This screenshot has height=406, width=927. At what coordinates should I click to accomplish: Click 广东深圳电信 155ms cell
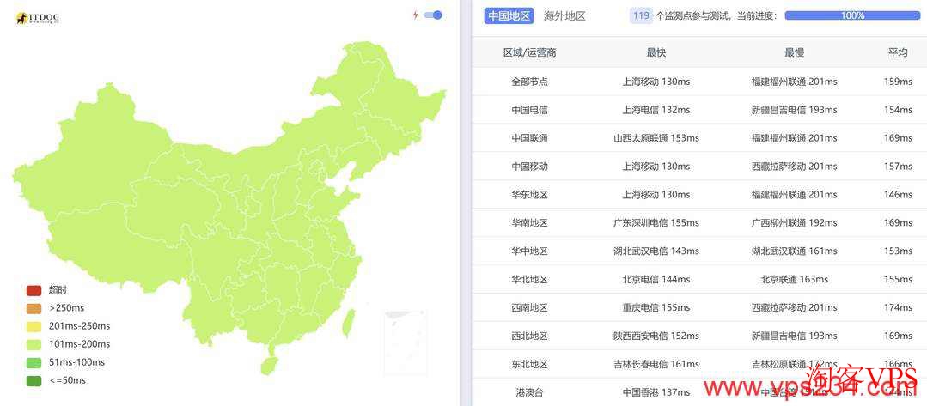656,223
